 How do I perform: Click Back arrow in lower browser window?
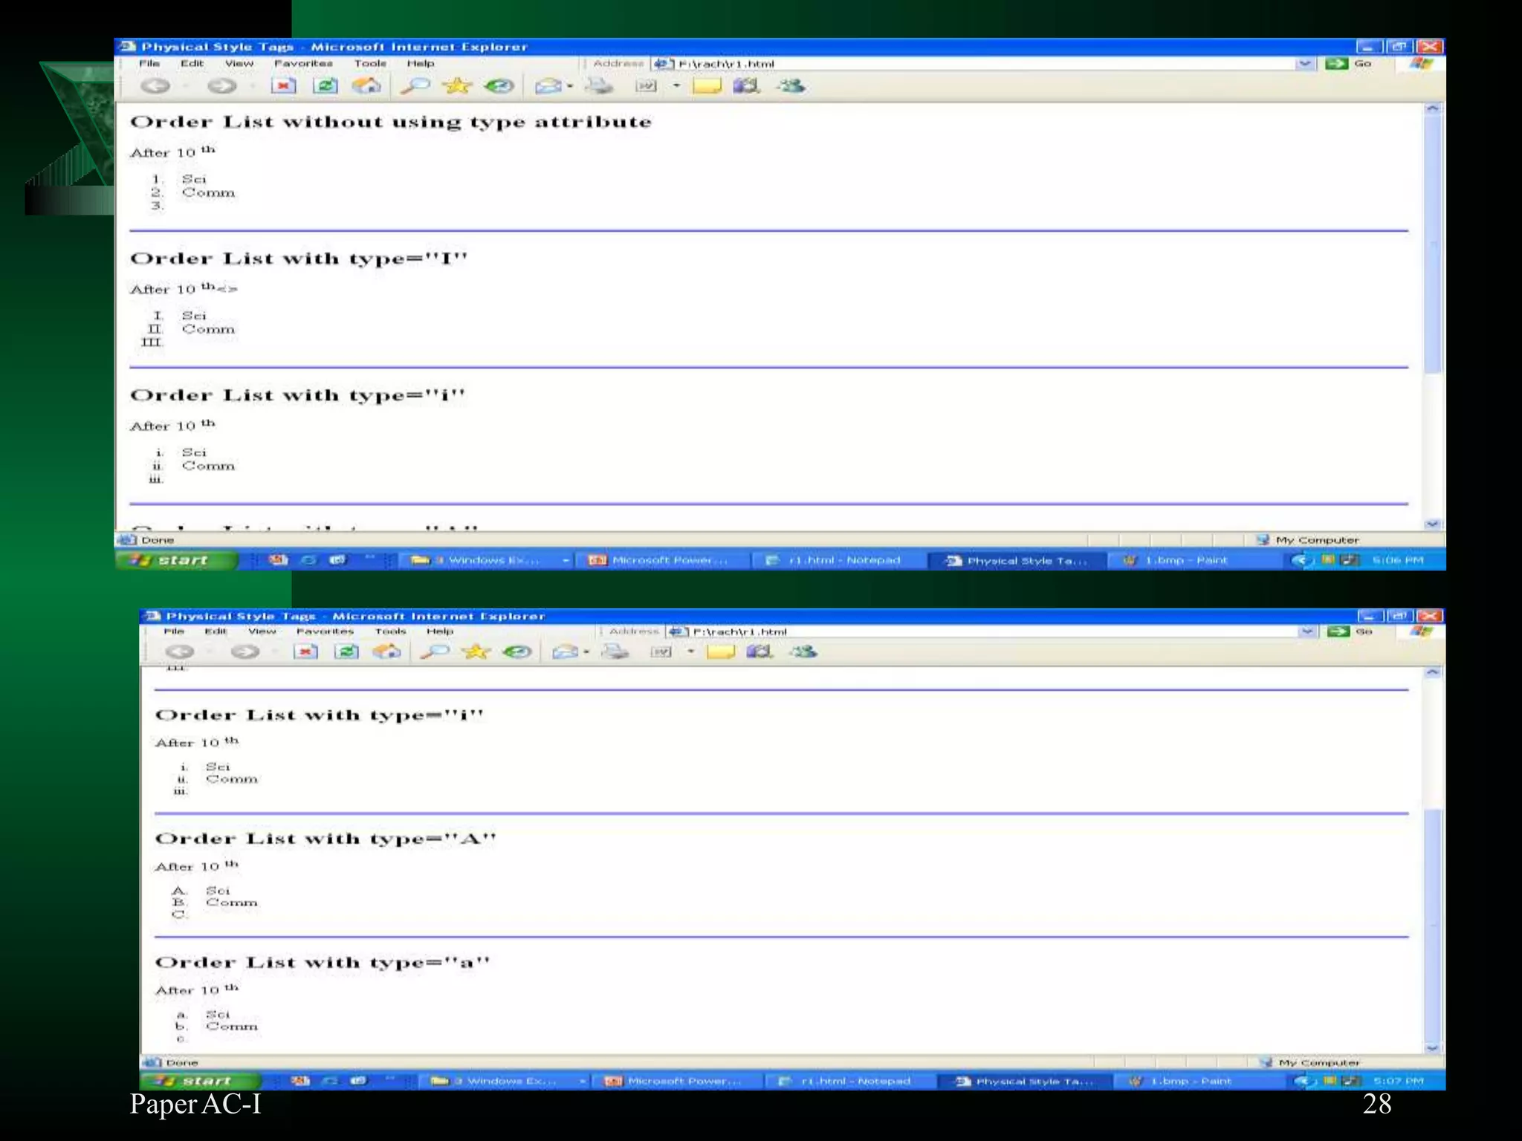click(180, 652)
